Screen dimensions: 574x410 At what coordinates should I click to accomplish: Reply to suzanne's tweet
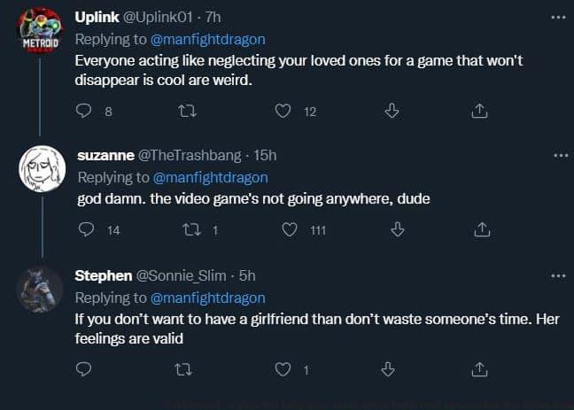[86, 229]
